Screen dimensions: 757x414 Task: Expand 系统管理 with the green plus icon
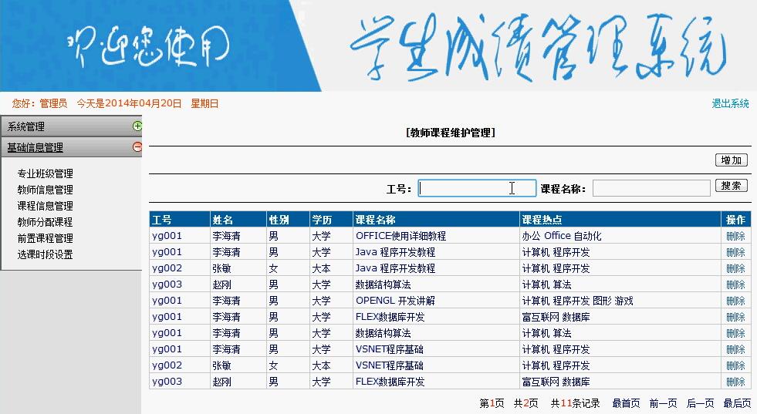(137, 126)
